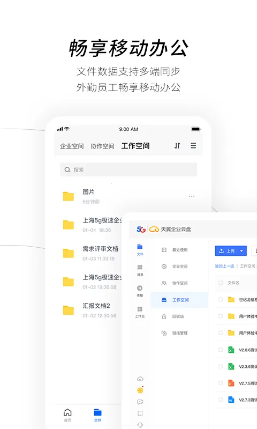This screenshot has width=257, height=429.
Task: Open the three-dot menu for 图片 folder
Action: 192,196
